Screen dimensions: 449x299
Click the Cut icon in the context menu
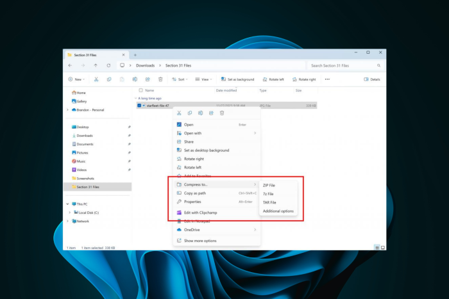point(179,113)
